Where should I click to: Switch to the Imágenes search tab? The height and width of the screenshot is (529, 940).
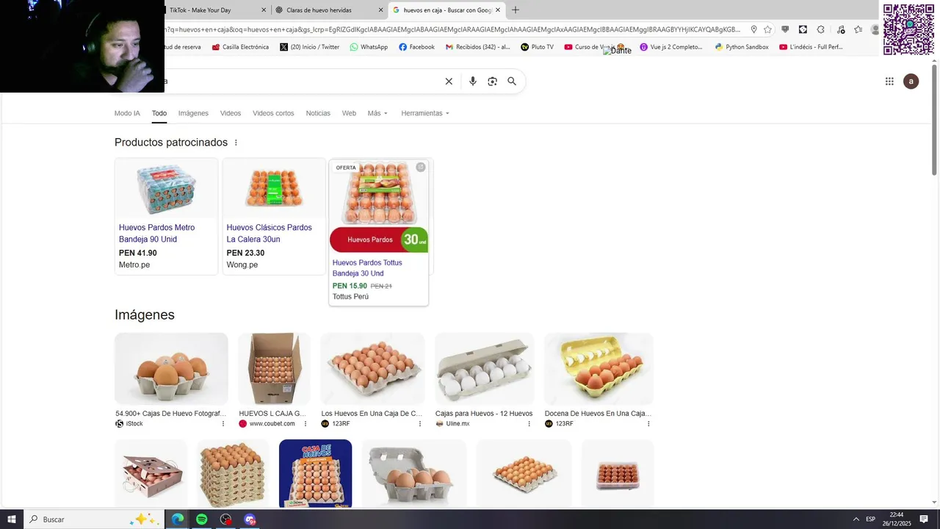193,113
